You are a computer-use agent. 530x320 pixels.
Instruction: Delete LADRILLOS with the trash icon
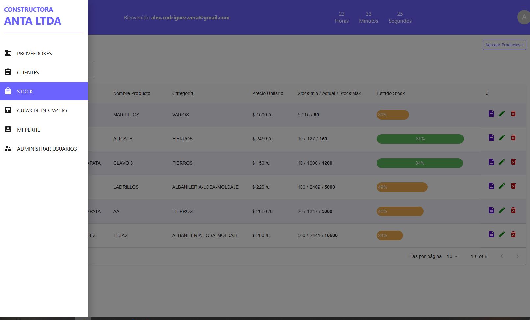[x=513, y=186]
